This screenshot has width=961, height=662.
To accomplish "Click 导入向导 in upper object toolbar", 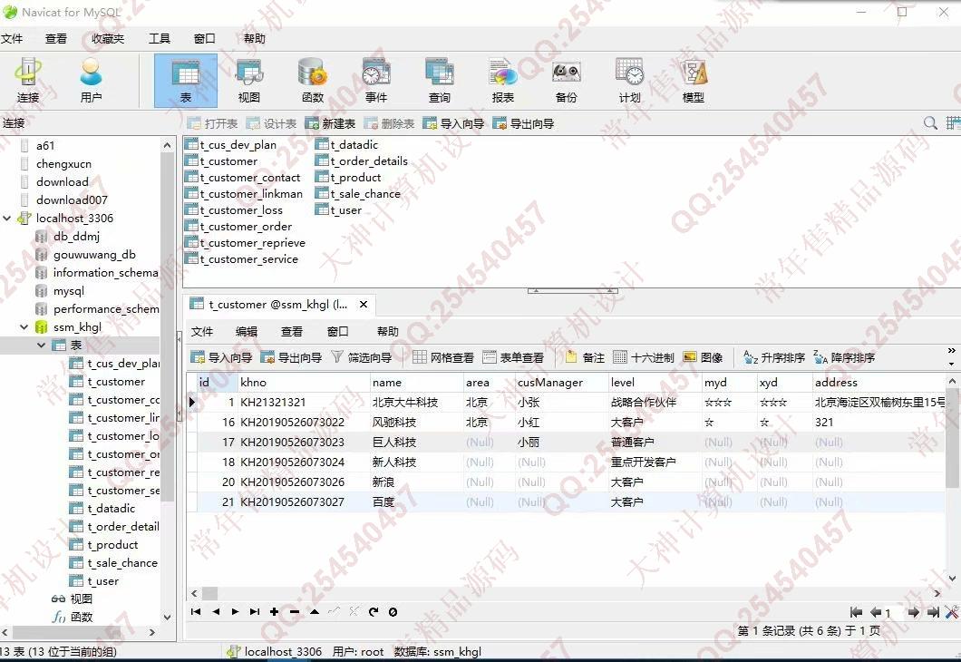I will (453, 124).
